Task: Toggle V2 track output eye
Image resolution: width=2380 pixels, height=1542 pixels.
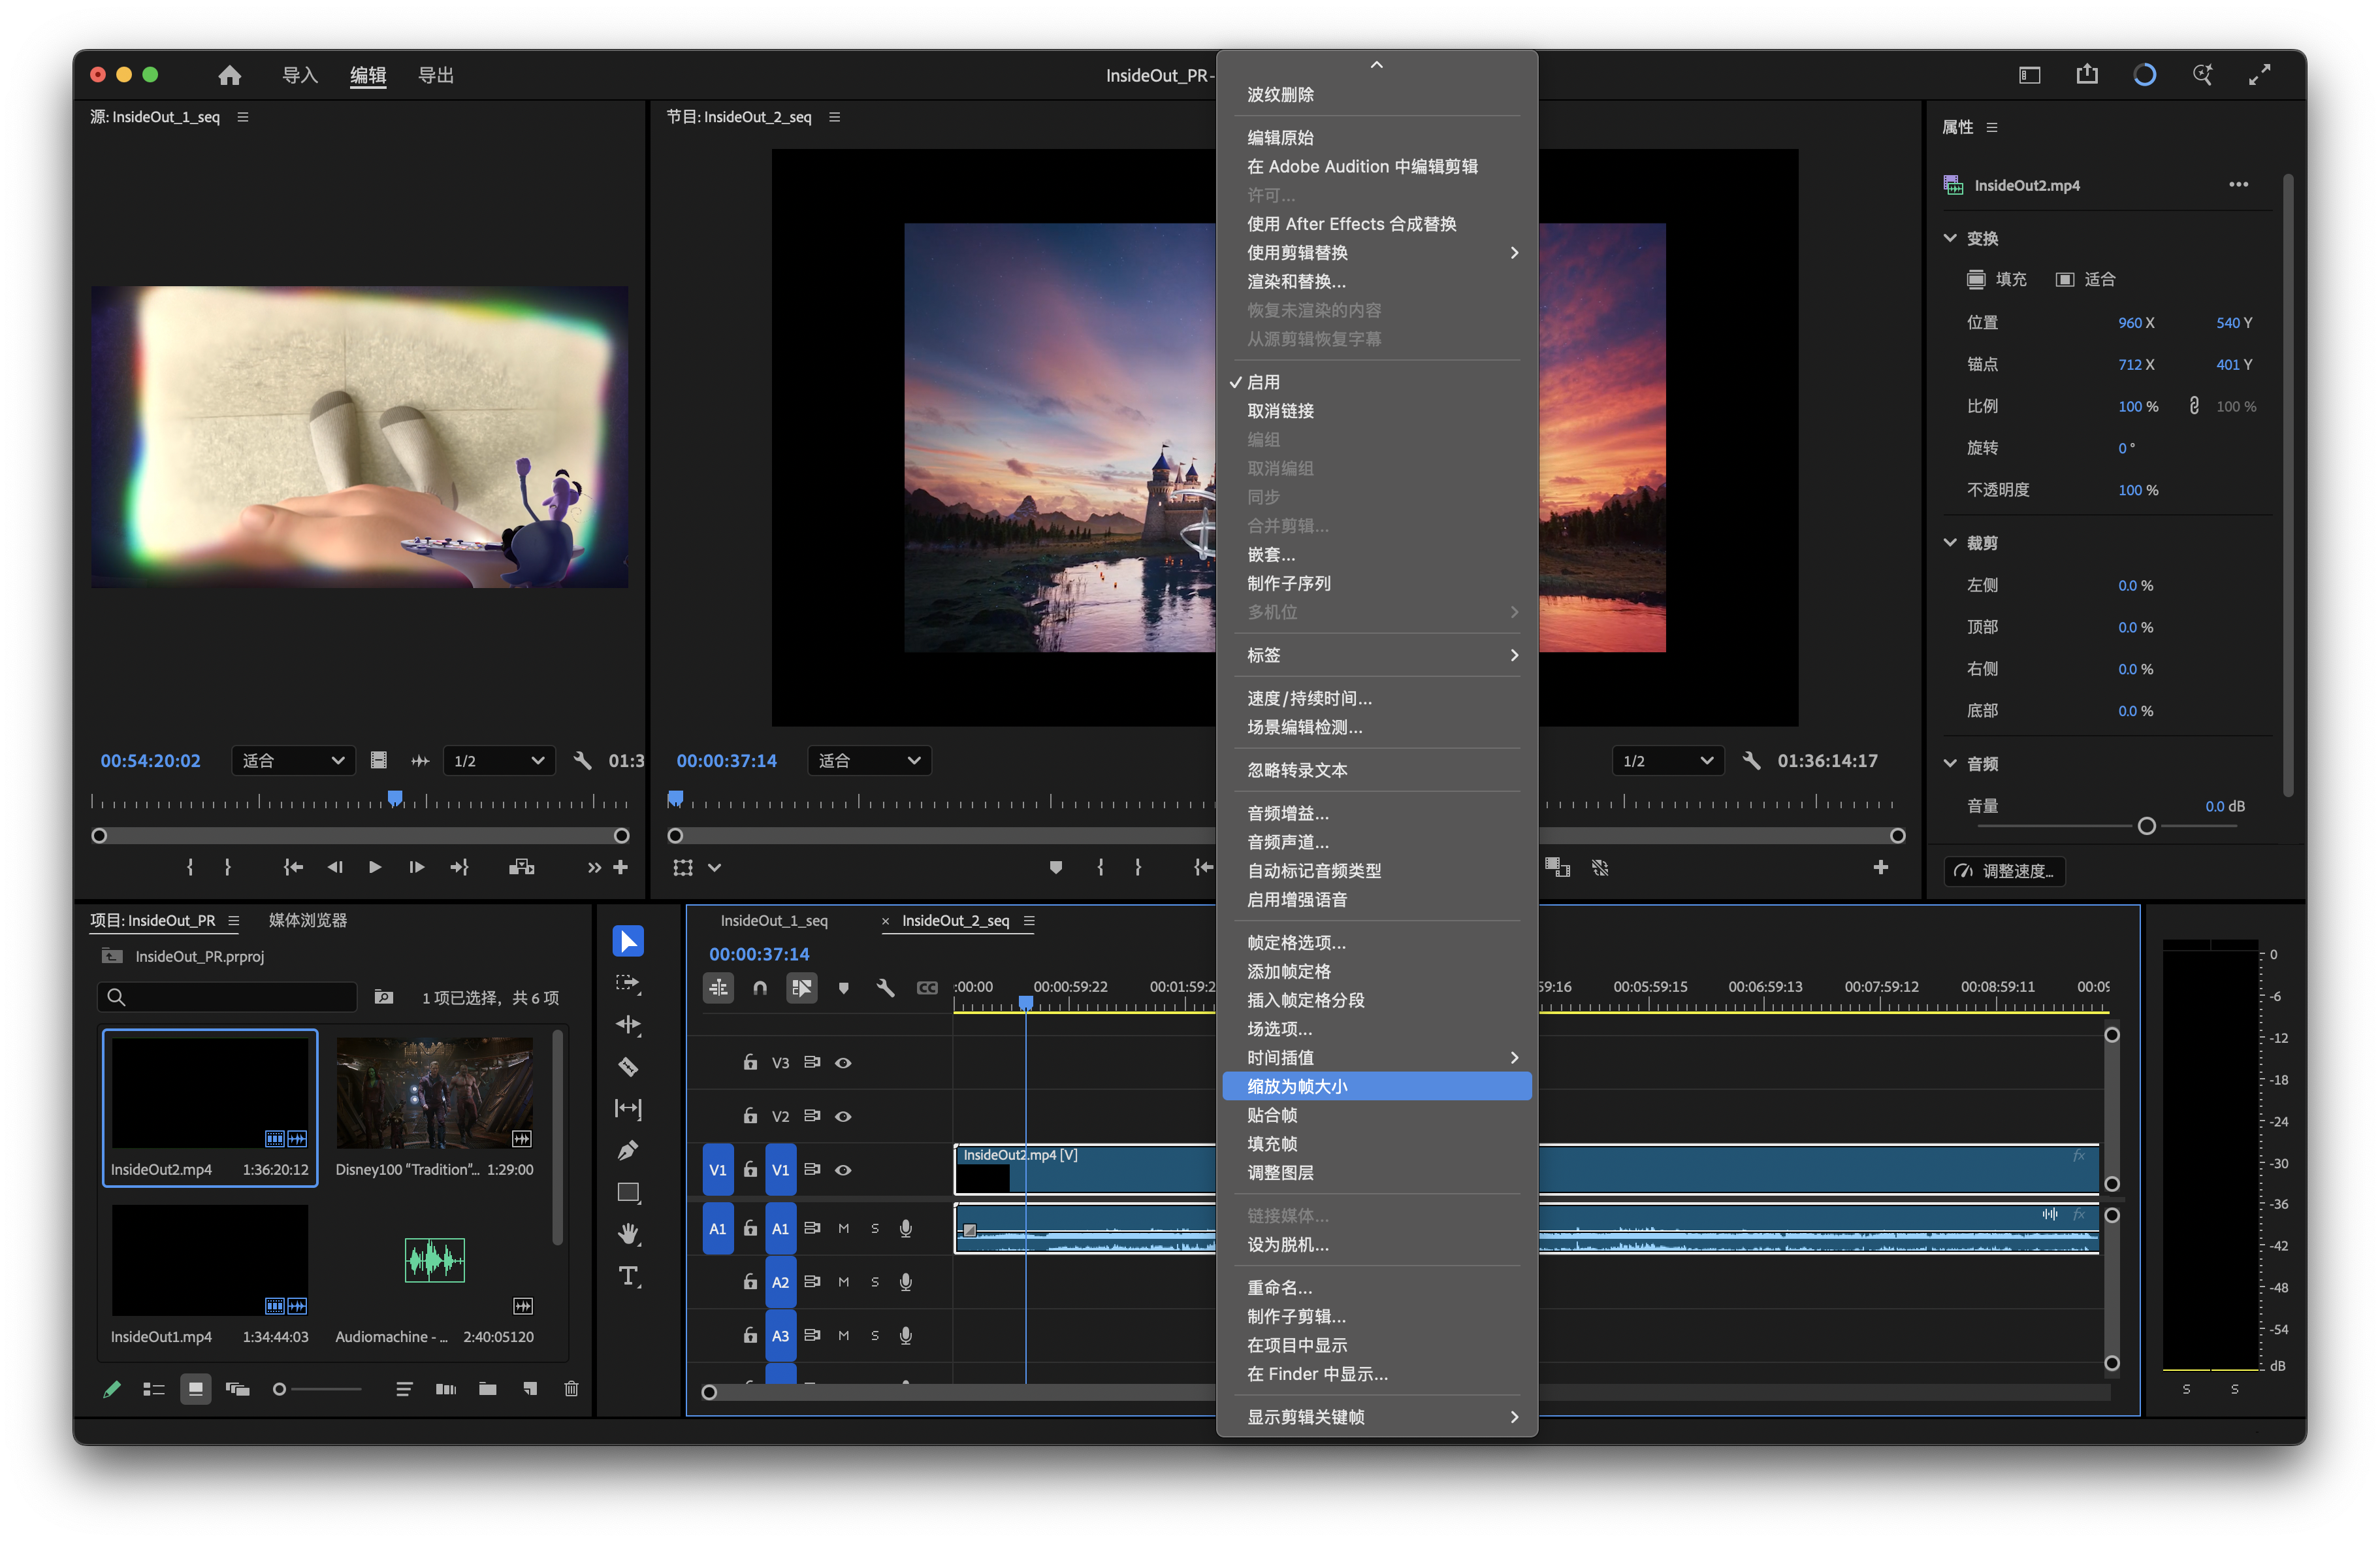Action: pos(843,1116)
